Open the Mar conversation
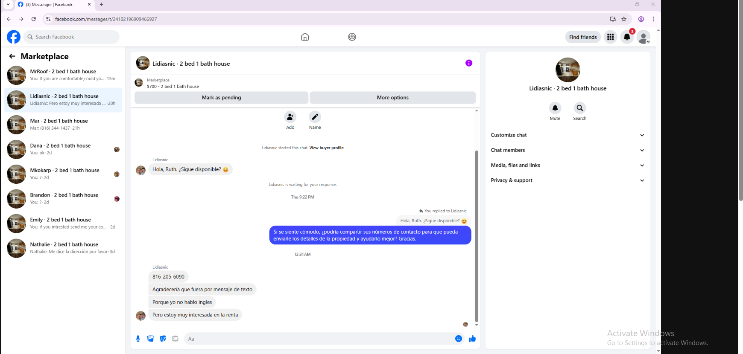The image size is (743, 354). [x=63, y=125]
